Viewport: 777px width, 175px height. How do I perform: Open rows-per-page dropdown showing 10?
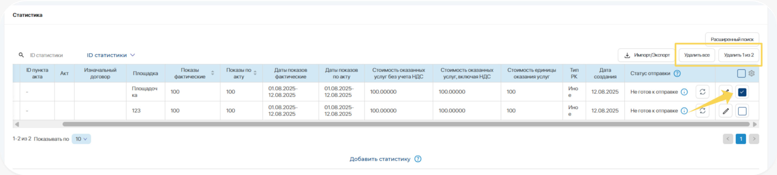coord(81,139)
